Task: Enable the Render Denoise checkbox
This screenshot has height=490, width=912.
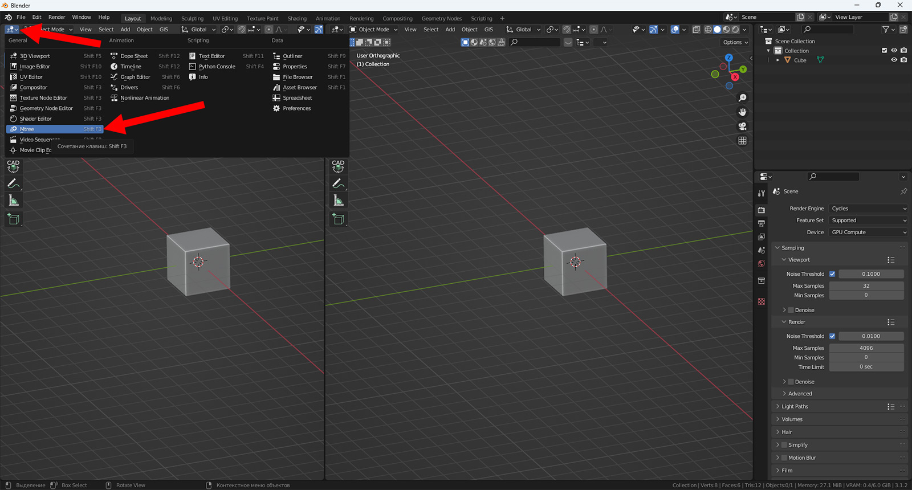Action: coord(791,382)
